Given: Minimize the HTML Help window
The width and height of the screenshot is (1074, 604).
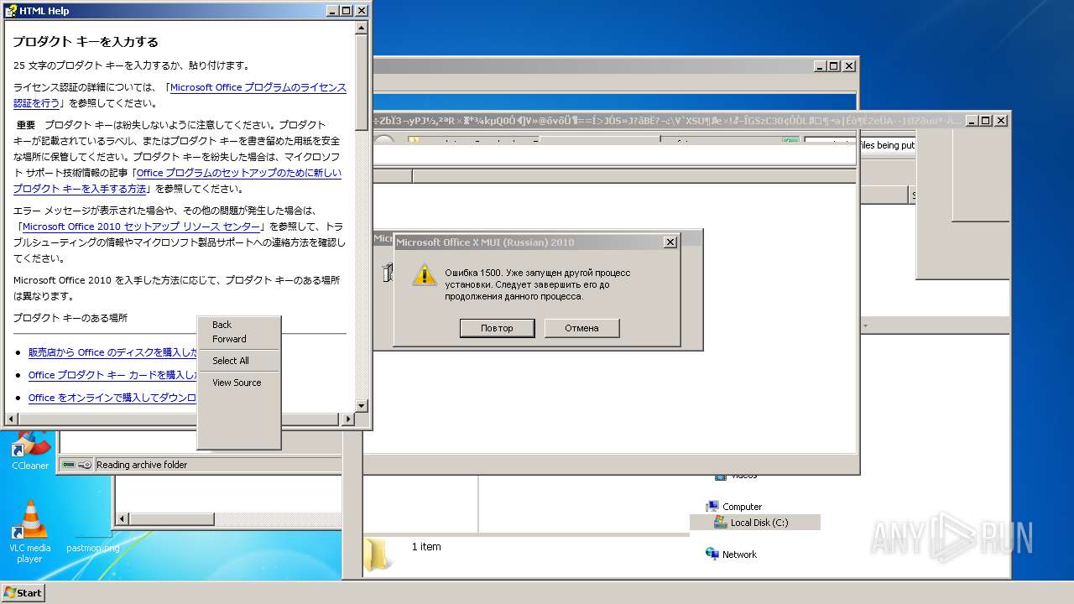Looking at the screenshot, I should 332,11.
